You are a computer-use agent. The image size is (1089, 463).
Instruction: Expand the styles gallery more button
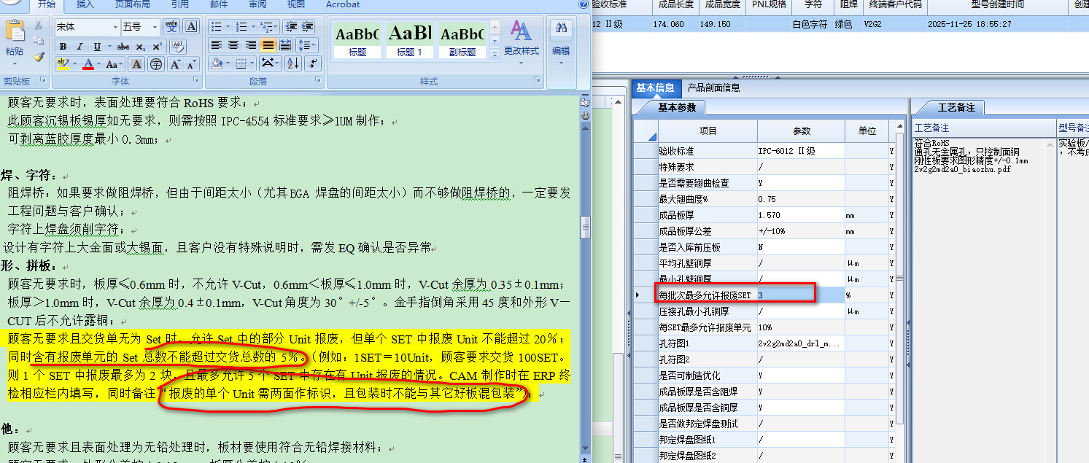[495, 55]
